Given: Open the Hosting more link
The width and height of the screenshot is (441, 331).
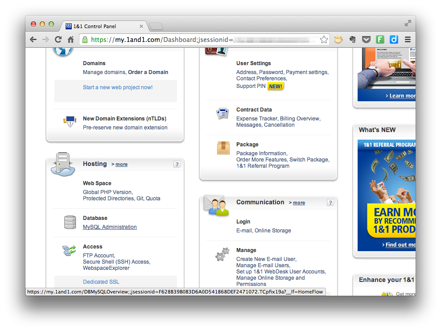Looking at the screenshot, I should click(121, 164).
